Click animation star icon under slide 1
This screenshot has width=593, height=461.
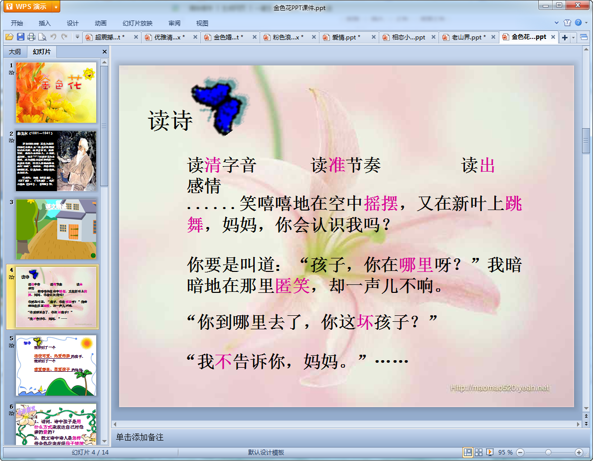pos(11,73)
